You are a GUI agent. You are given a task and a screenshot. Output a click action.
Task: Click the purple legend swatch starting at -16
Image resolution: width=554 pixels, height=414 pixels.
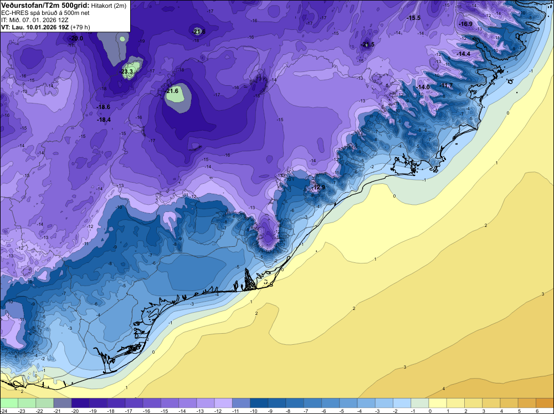tap(152, 403)
